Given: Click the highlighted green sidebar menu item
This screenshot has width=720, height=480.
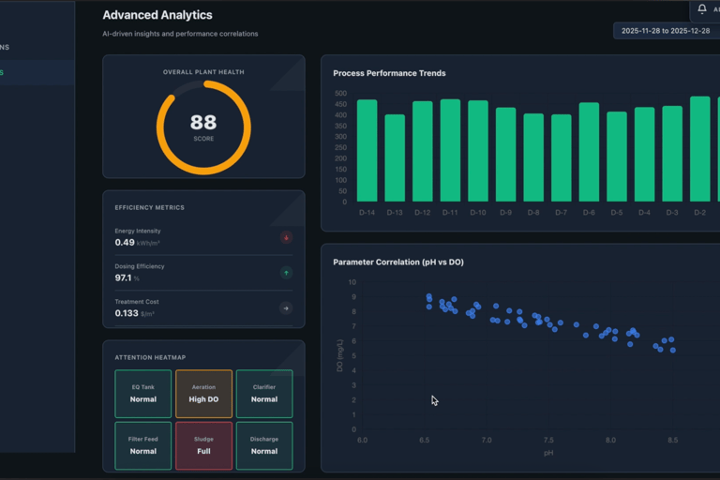Looking at the screenshot, I should coord(37,72).
